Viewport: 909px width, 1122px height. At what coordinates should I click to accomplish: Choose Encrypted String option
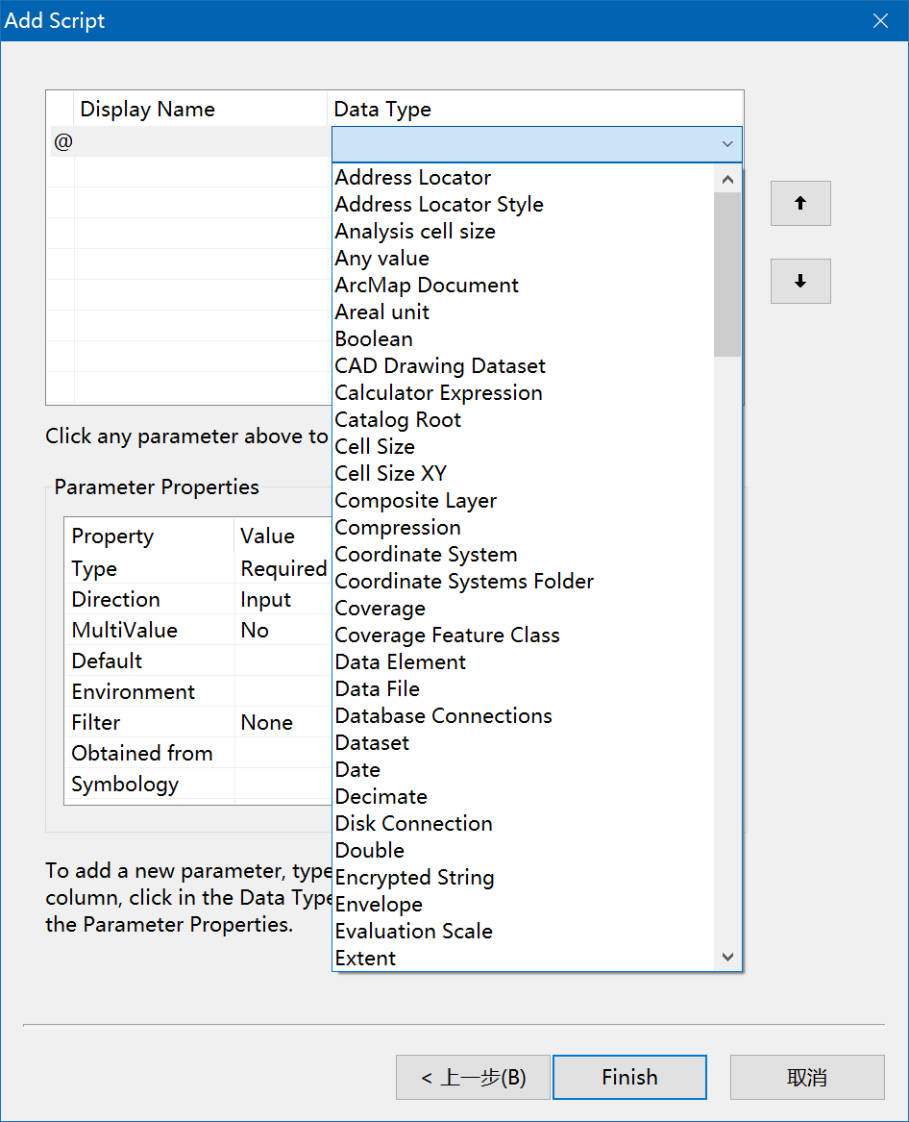(x=523, y=878)
